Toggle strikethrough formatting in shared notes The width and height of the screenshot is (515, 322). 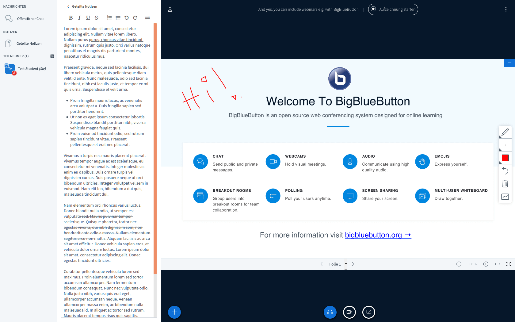coord(97,18)
